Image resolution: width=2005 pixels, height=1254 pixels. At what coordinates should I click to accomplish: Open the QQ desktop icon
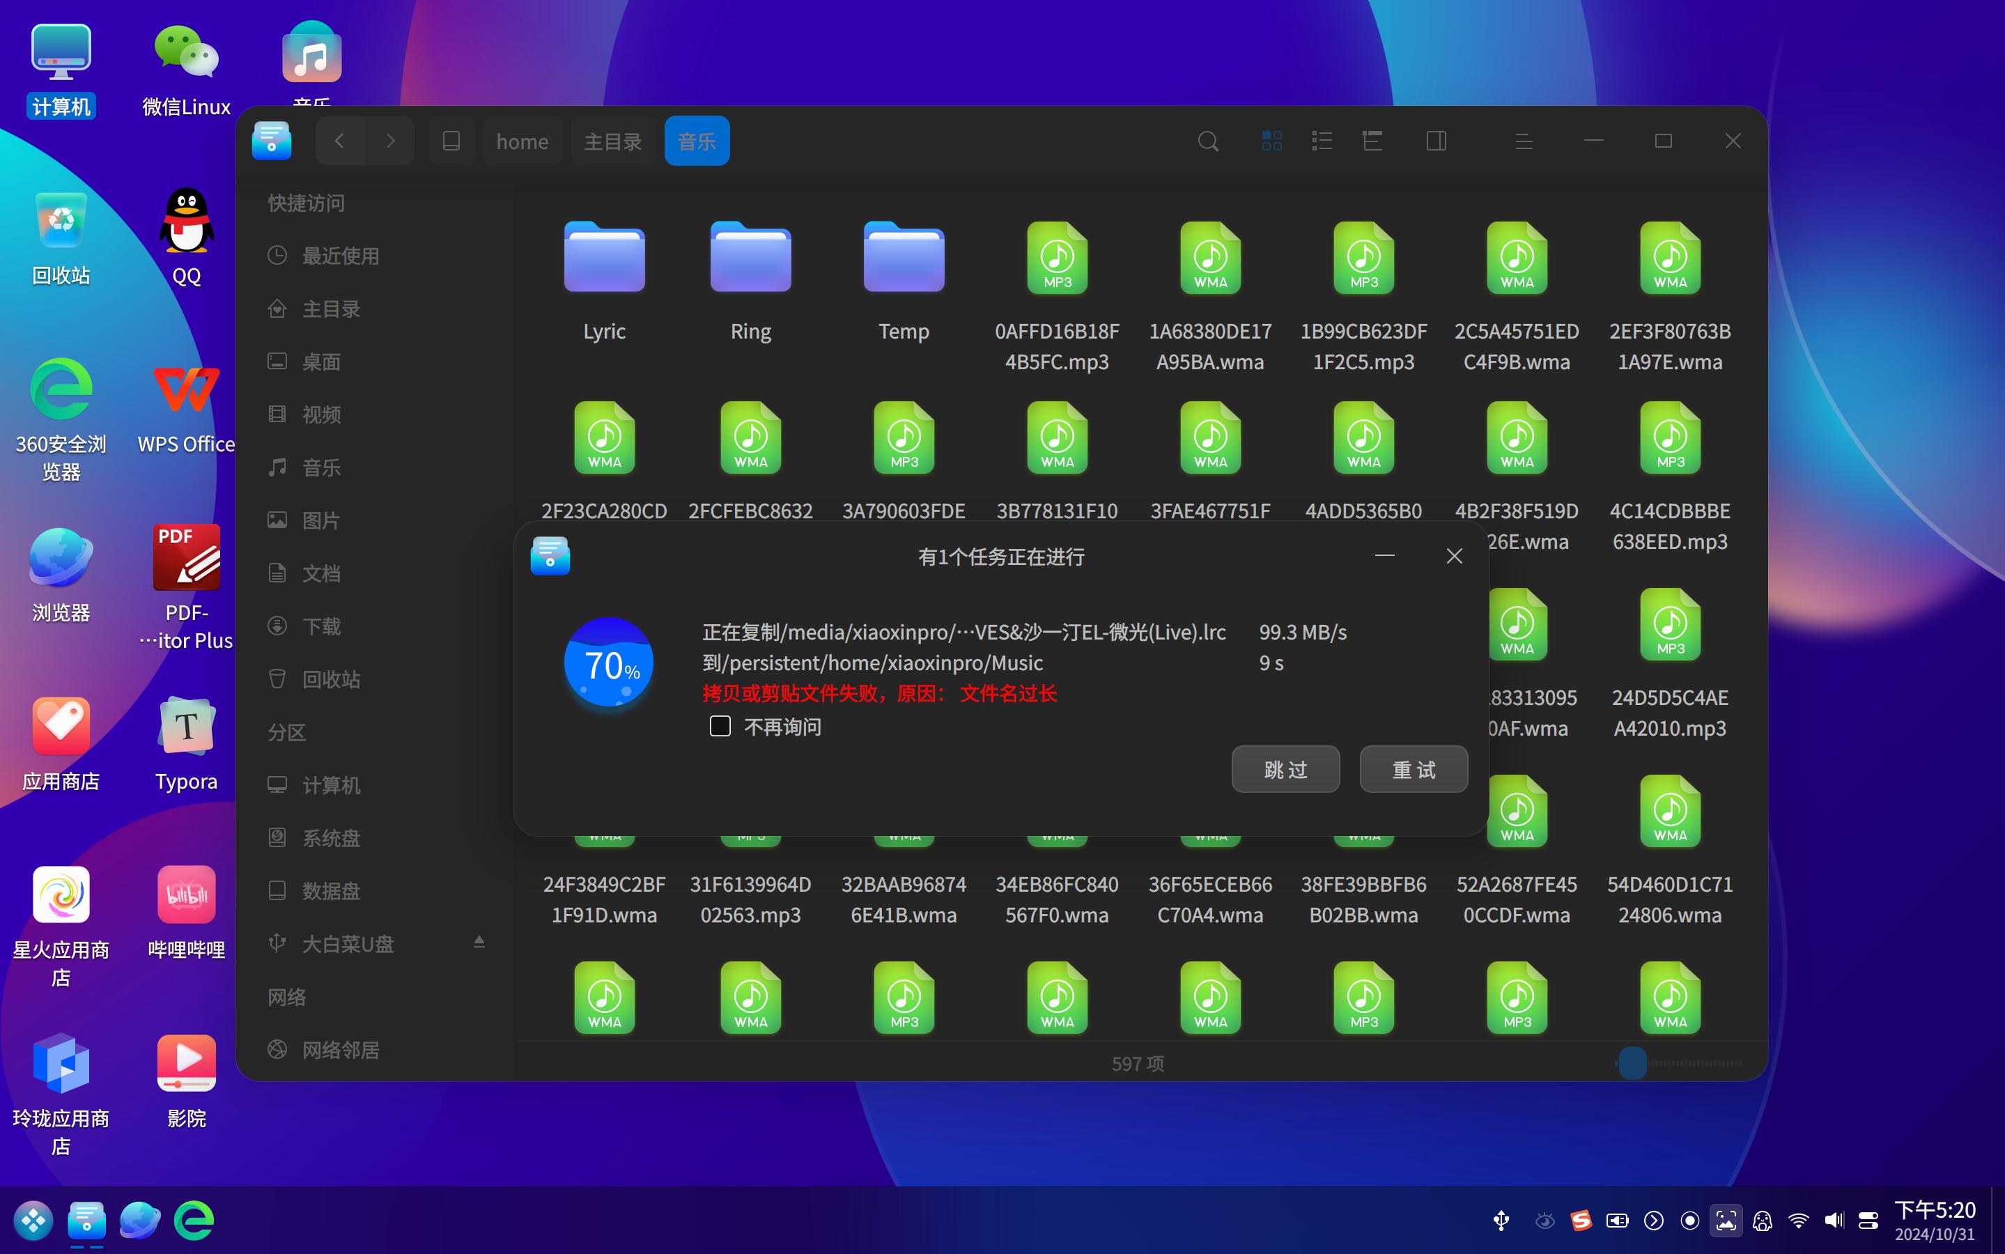(186, 238)
